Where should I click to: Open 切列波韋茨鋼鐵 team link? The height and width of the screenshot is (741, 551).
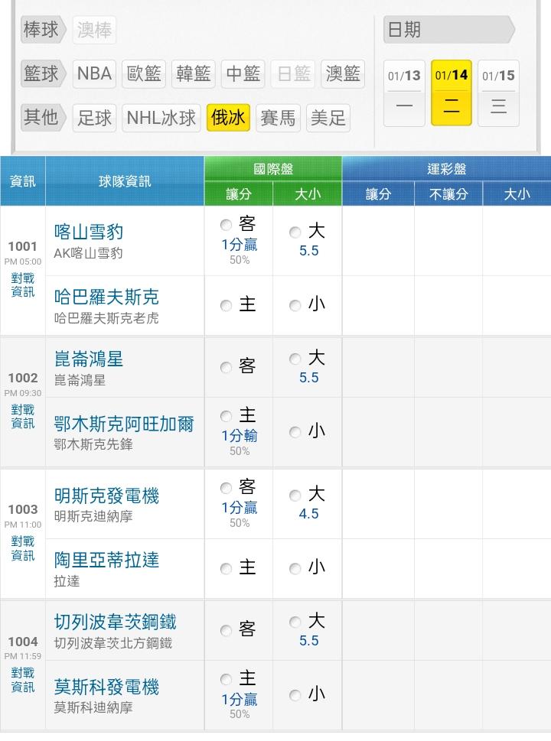(x=115, y=622)
